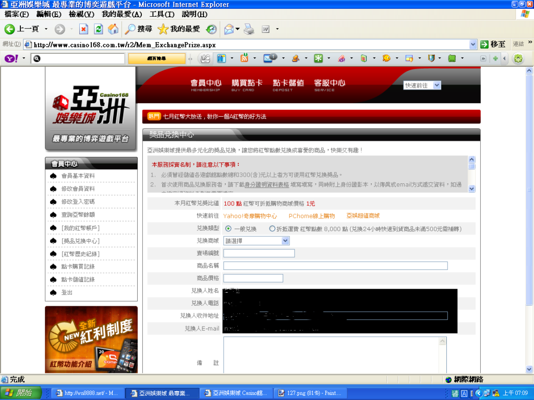Expand the address bar URL dropdown
Image resolution: width=534 pixels, height=400 pixels.
coord(473,44)
